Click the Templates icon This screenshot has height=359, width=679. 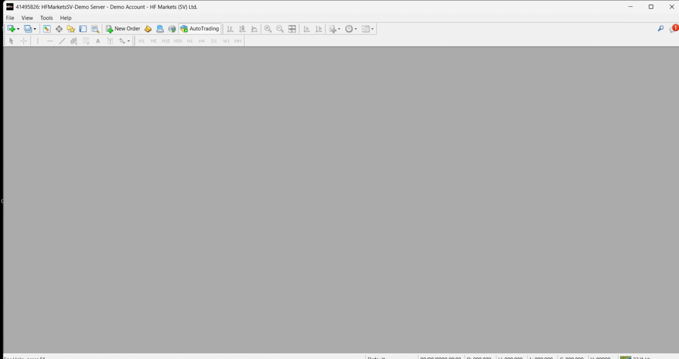[366, 29]
